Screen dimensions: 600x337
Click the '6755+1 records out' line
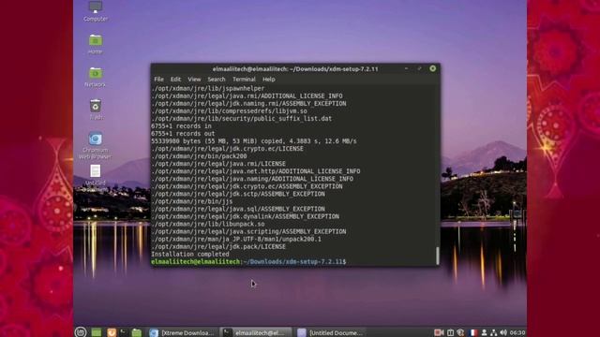[183, 134]
